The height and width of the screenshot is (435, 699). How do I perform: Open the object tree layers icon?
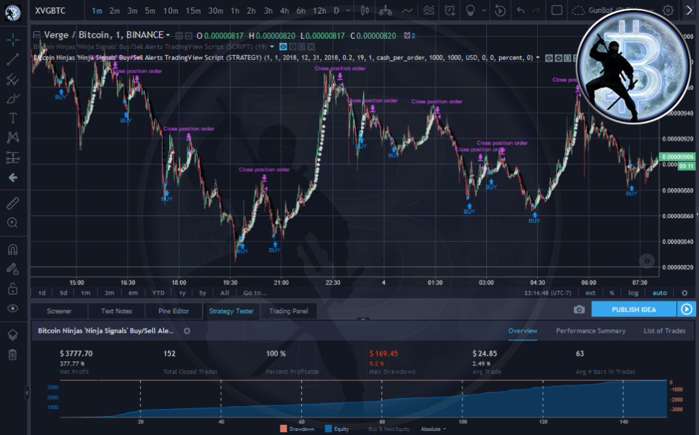(x=13, y=335)
